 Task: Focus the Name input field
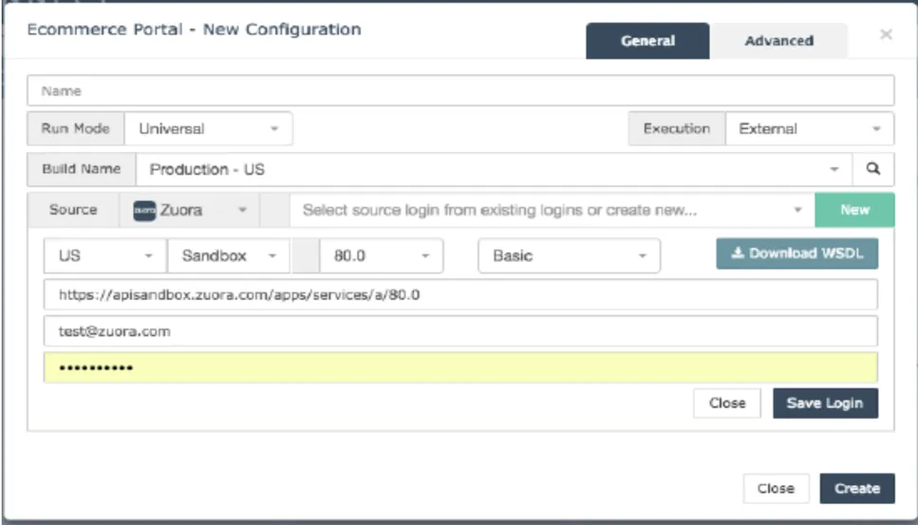tap(460, 91)
